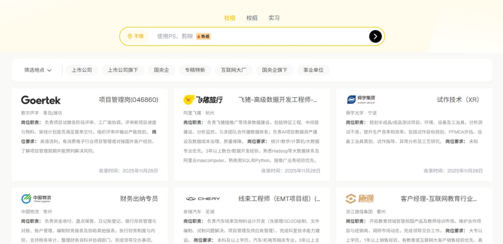
Task: Toggle the 国央企 filter tag
Action: pos(162,70)
